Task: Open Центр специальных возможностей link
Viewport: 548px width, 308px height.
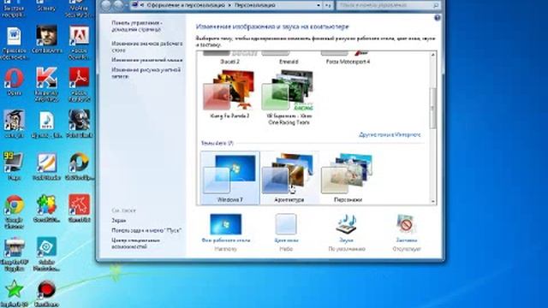Action: (135, 243)
